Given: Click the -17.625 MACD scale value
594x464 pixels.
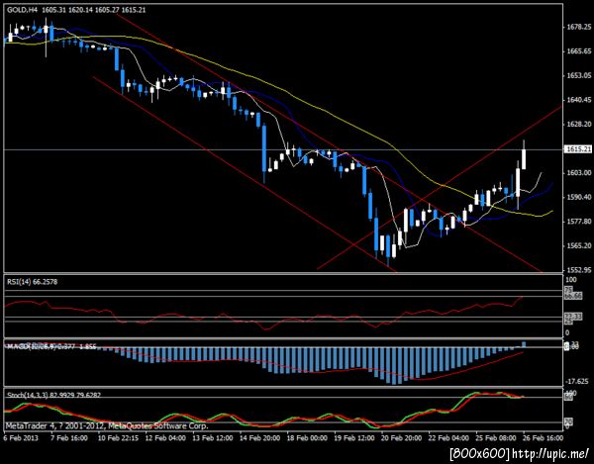Looking at the screenshot, I should pos(577,381).
